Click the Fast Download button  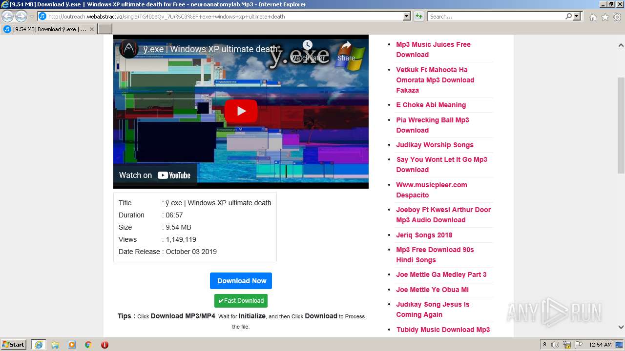pyautogui.click(x=241, y=301)
